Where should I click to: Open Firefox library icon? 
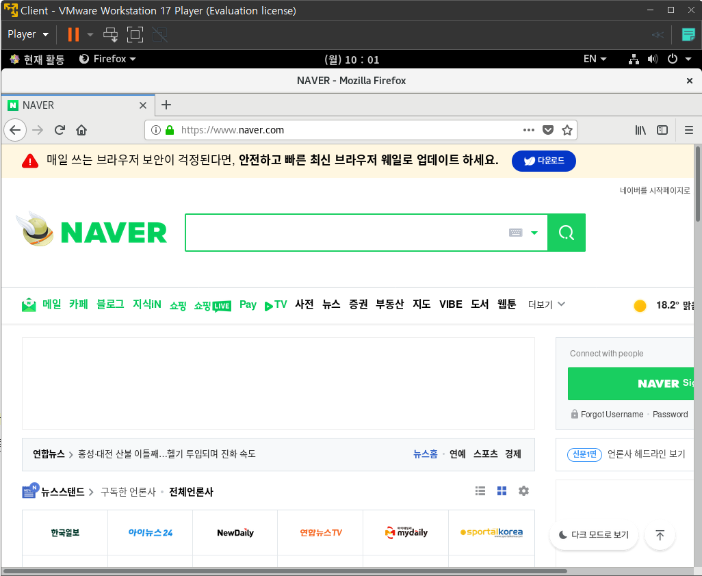pos(640,130)
